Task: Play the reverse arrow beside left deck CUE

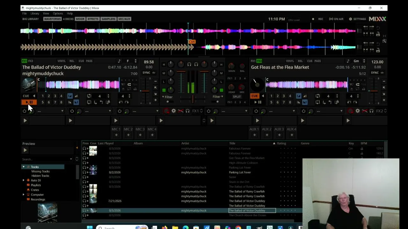Action: coord(34,96)
